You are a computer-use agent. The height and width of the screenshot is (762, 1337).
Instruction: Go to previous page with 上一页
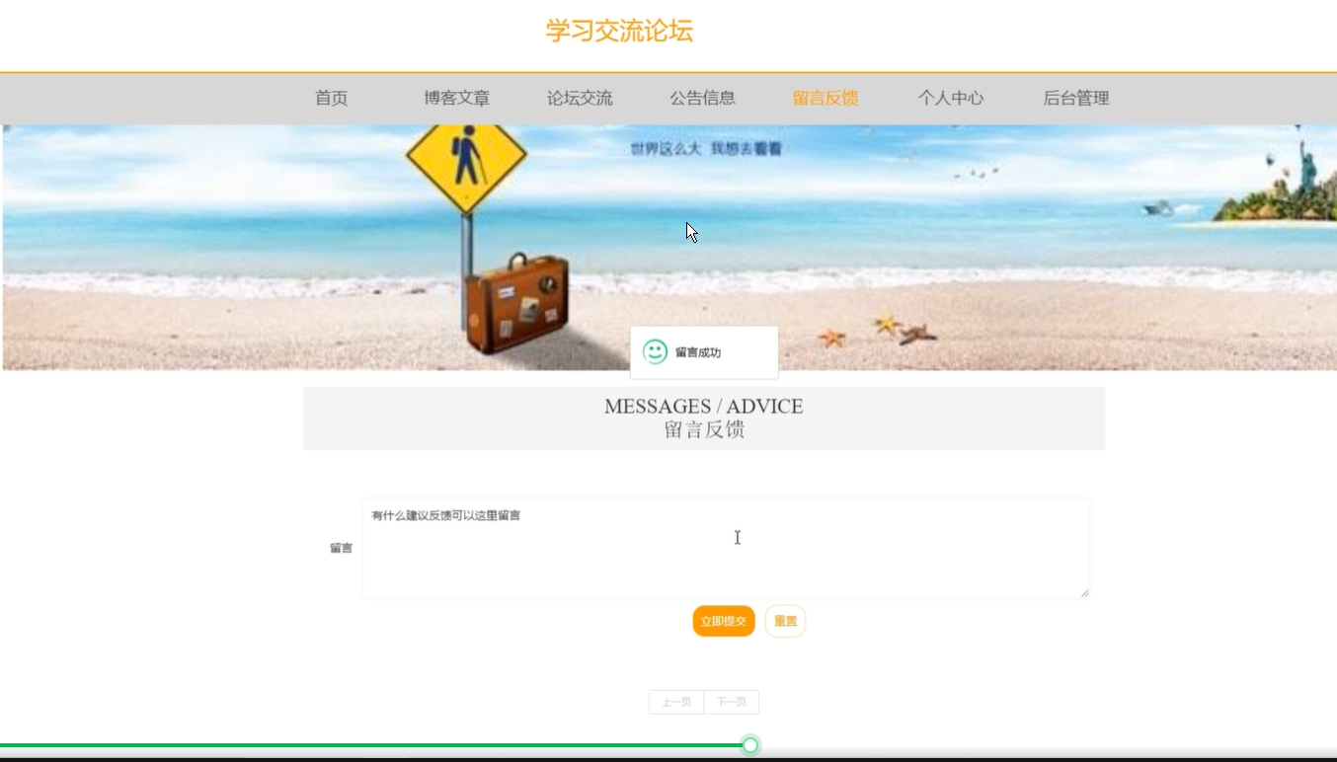(676, 702)
